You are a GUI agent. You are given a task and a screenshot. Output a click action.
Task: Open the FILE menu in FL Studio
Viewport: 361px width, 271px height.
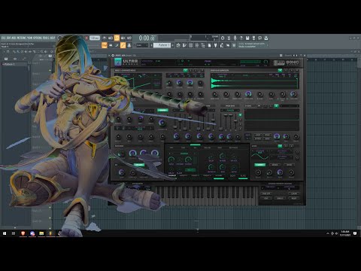[4, 38]
